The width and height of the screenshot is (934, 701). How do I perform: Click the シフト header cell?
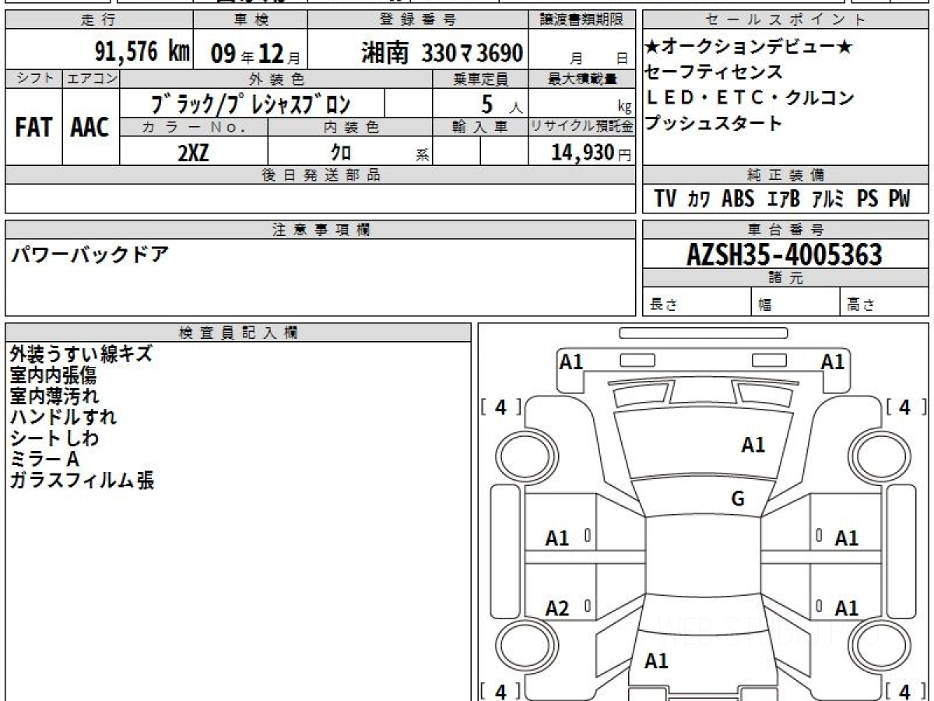click(x=33, y=79)
